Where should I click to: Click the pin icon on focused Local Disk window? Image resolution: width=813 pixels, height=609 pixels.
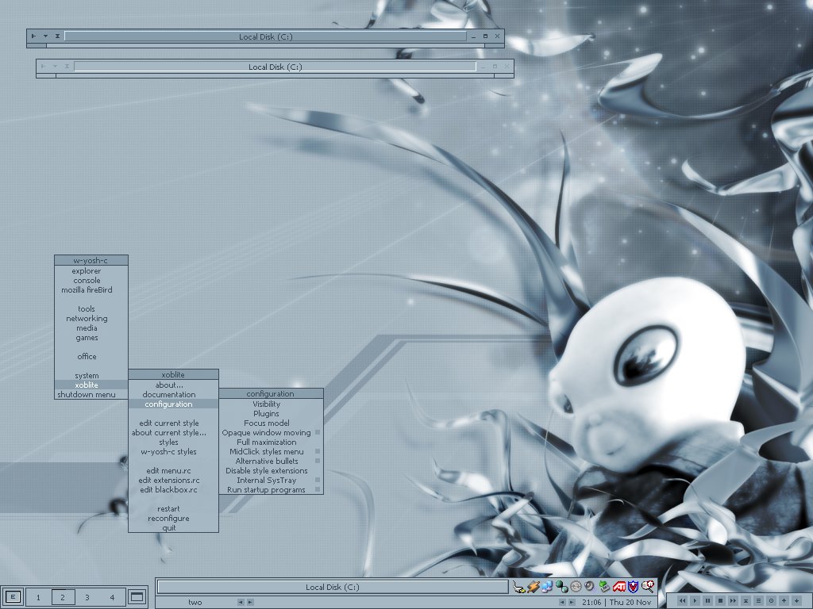33,36
